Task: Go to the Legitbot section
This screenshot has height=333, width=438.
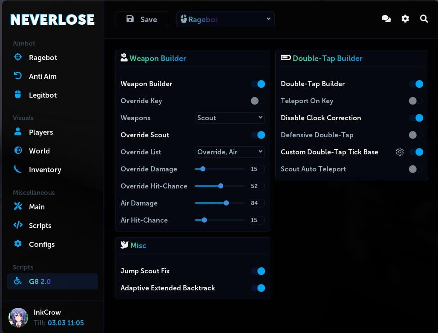Action: [x=43, y=95]
